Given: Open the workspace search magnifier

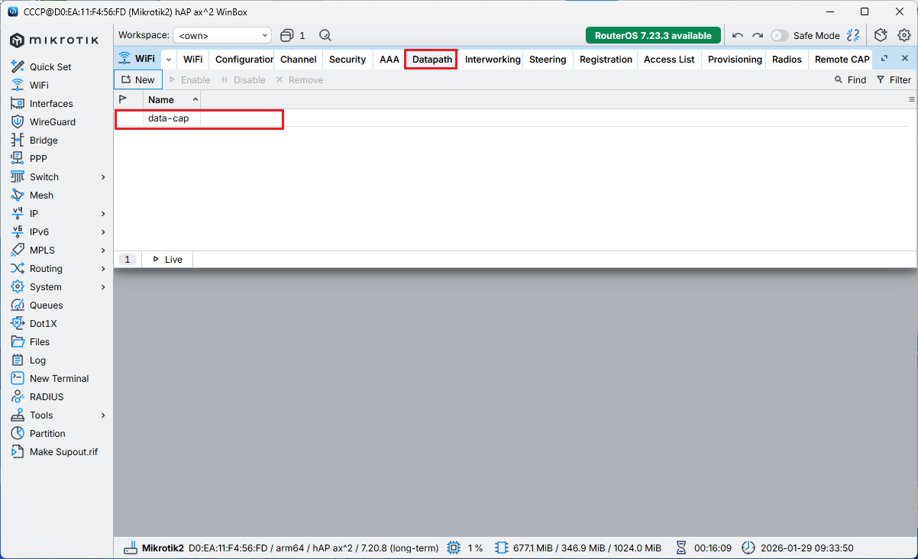Looking at the screenshot, I should [x=325, y=35].
